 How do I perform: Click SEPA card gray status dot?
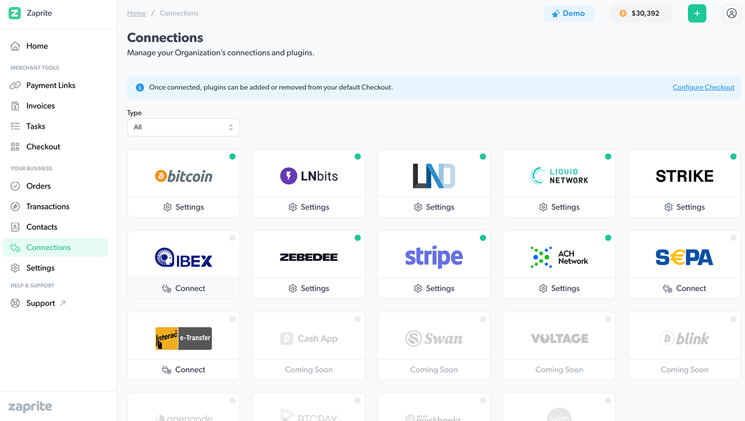pos(733,238)
